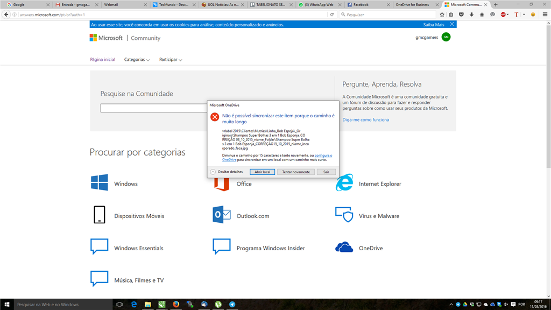Switch to the WhatsApp Web tab

coord(320,4)
